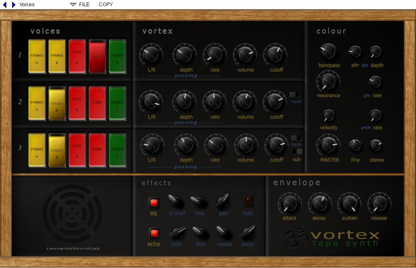Click the COPY menu item
The height and width of the screenshot is (268, 416).
106,5
